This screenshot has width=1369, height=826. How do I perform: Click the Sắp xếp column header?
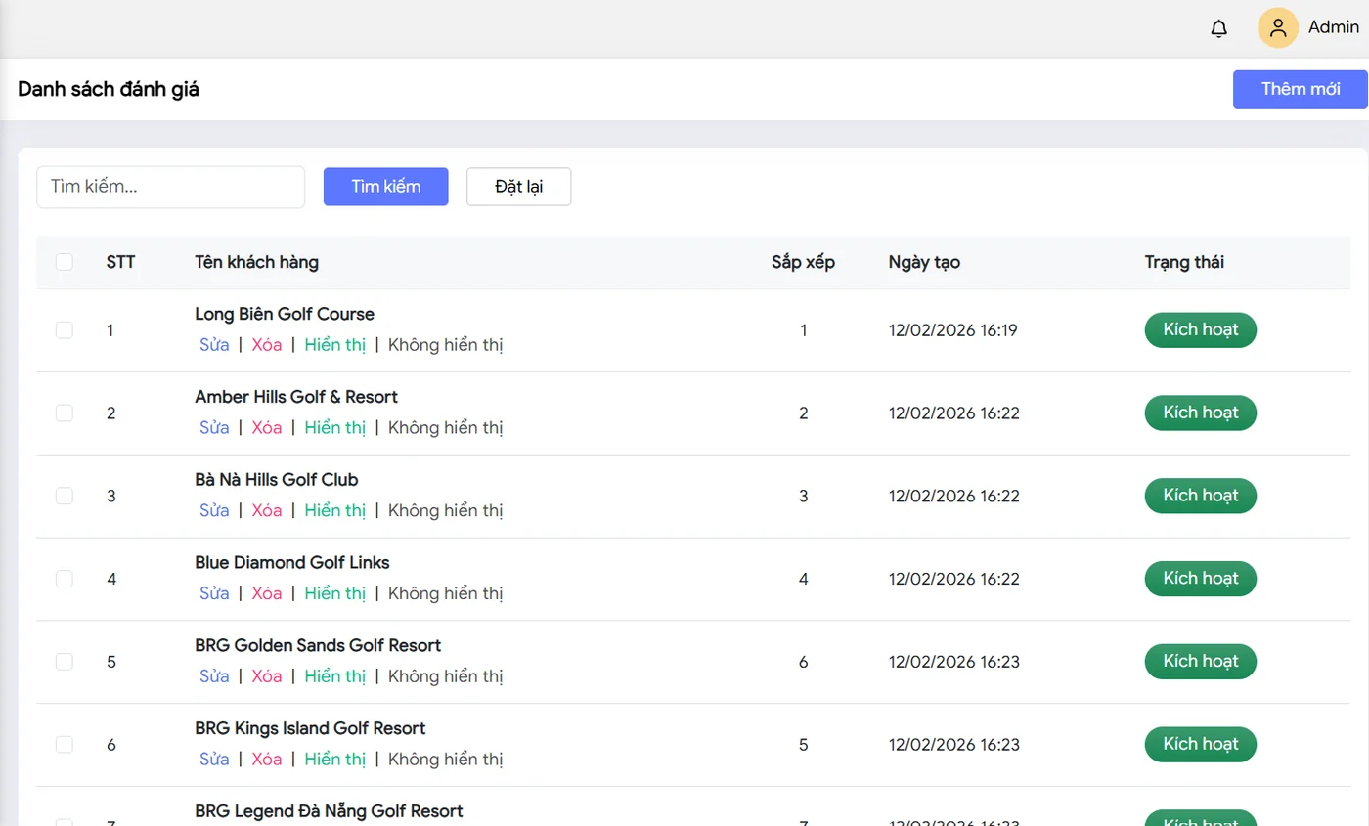[803, 262]
